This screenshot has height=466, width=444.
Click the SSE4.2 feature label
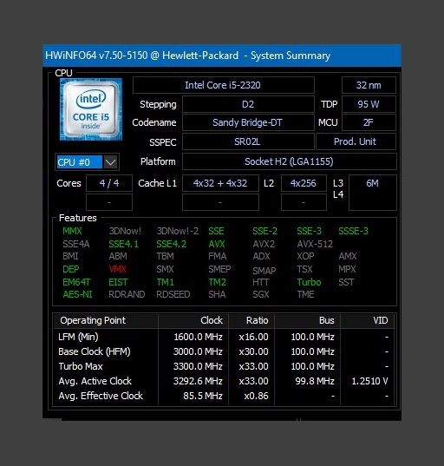coord(172,244)
